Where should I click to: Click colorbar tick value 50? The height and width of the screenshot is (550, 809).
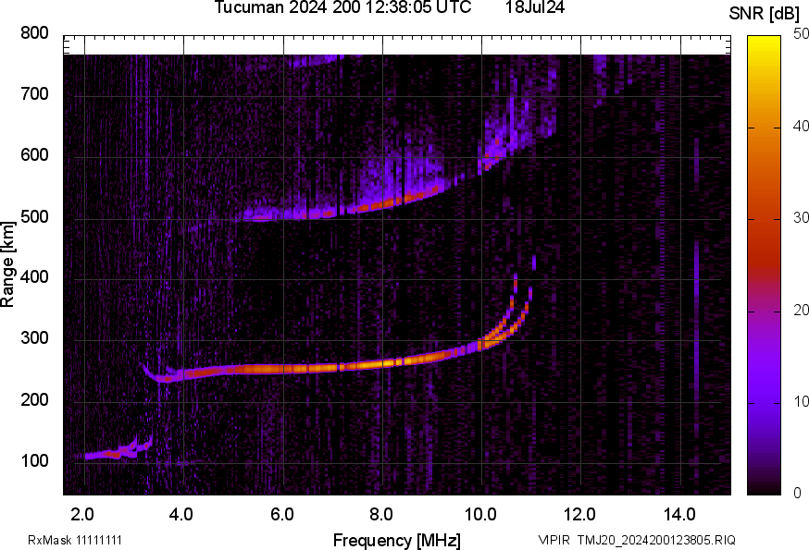click(x=801, y=34)
